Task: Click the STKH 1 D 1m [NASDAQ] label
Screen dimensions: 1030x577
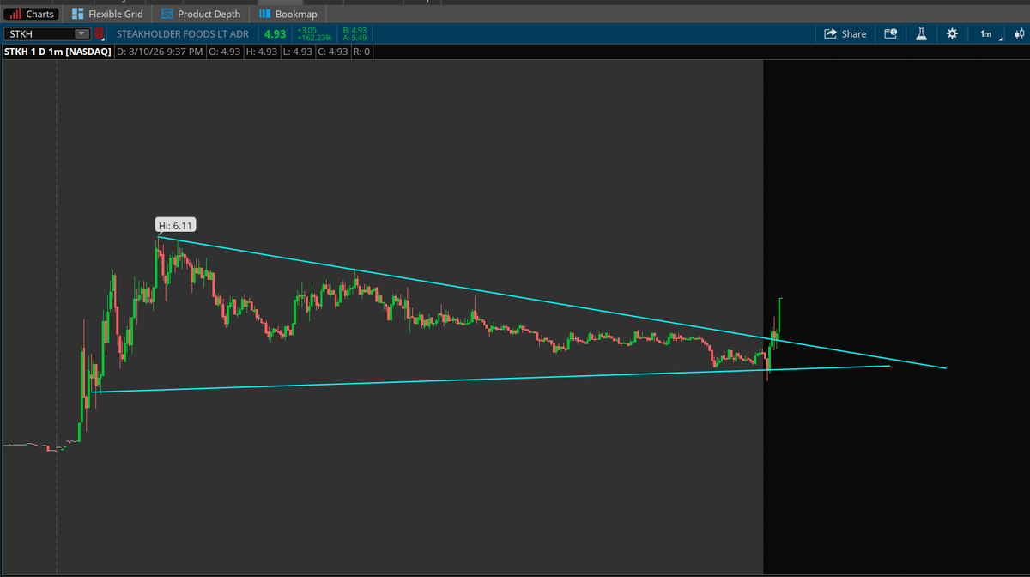Action: point(57,52)
